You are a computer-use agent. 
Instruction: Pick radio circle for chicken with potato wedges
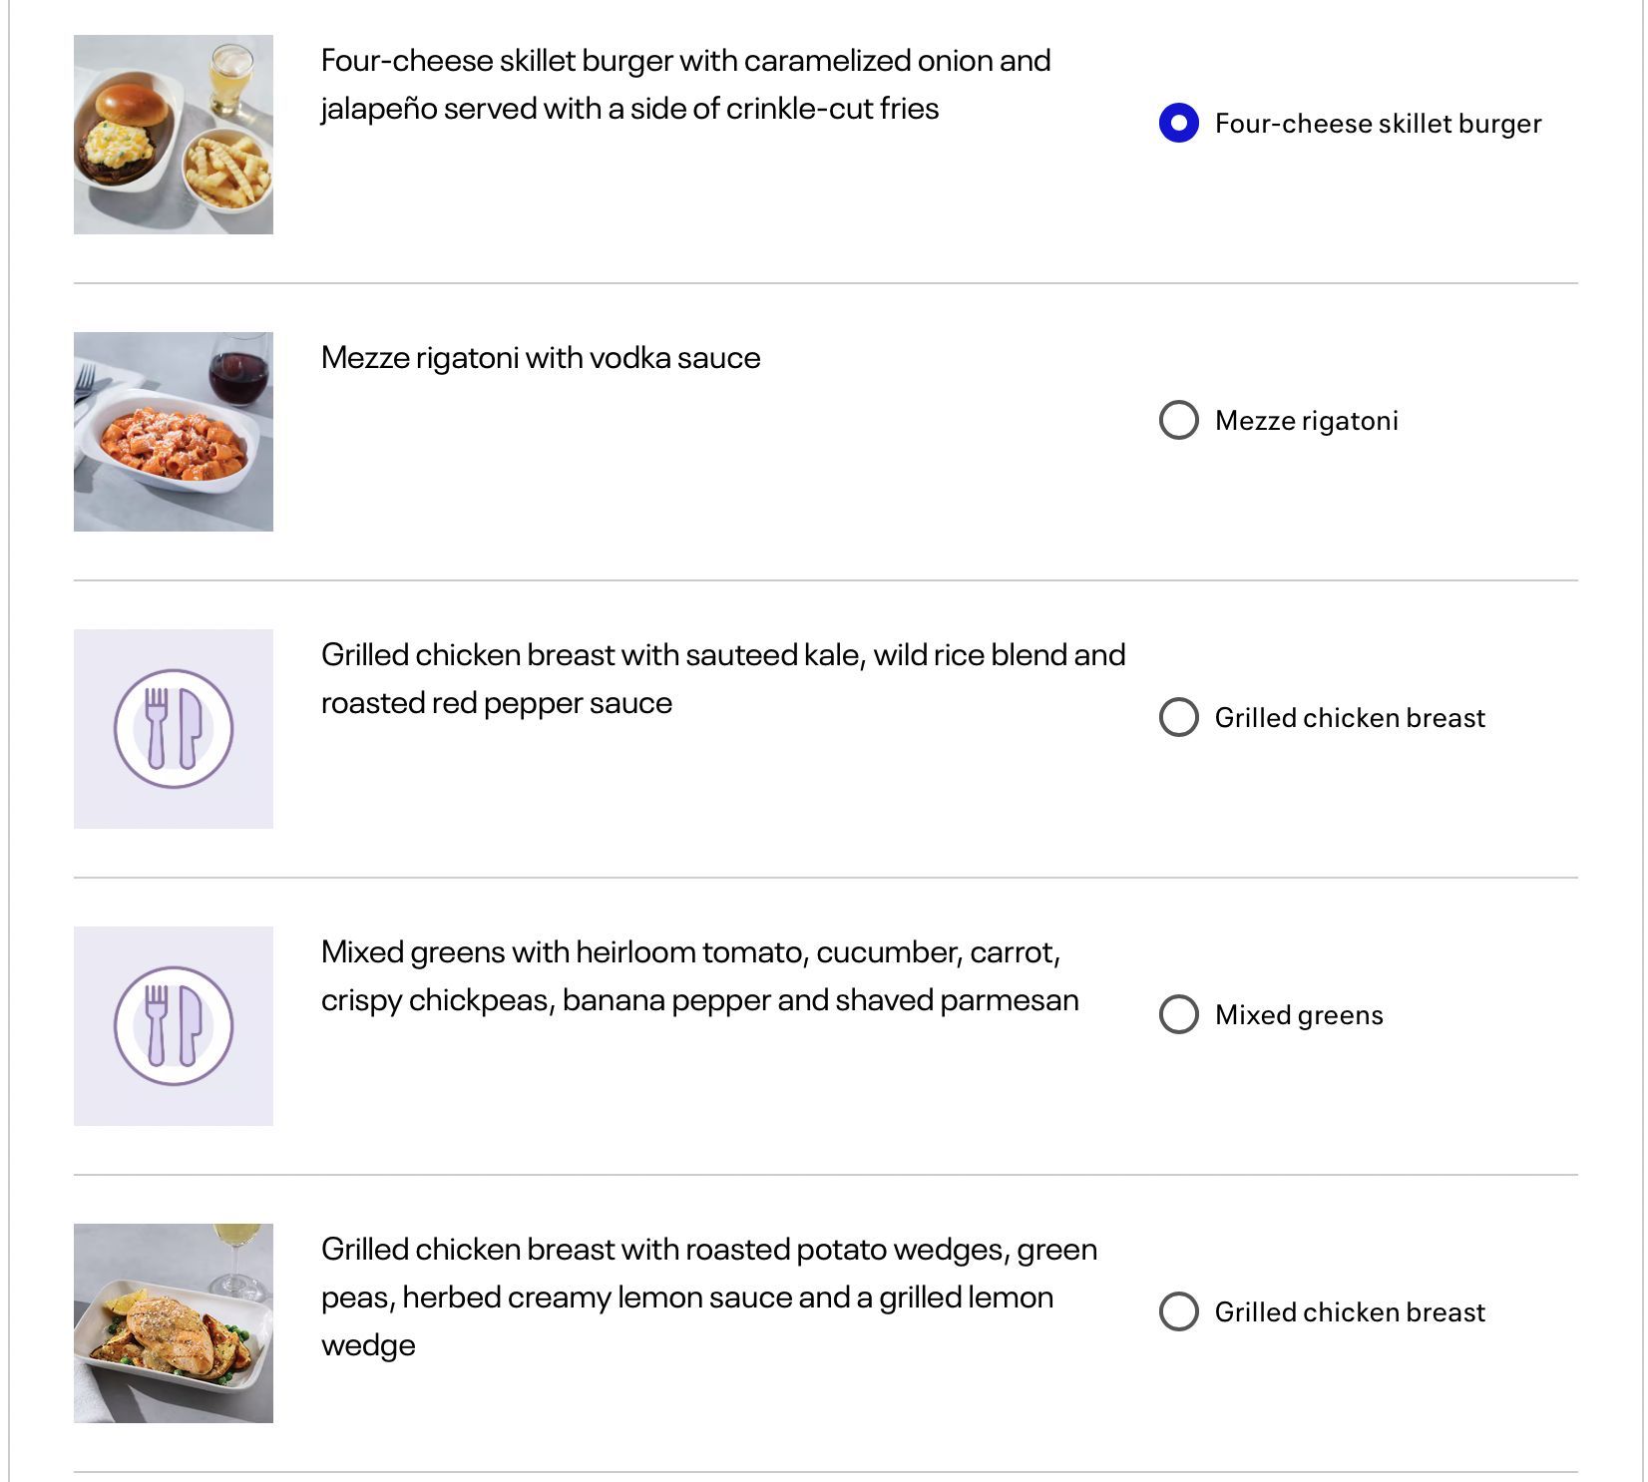(1178, 1312)
